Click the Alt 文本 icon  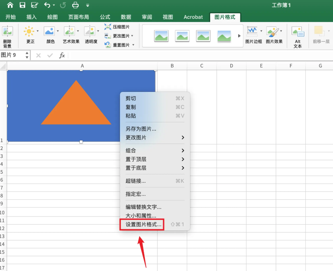[x=298, y=32]
